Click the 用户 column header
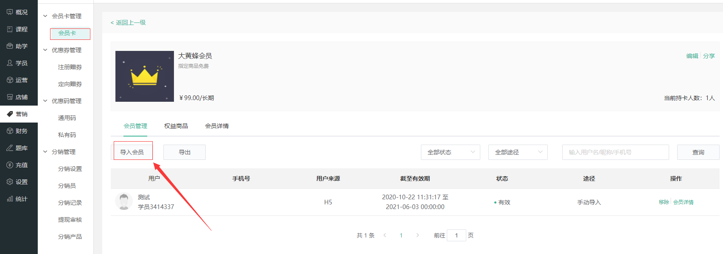Image resolution: width=723 pixels, height=254 pixels. coord(154,179)
